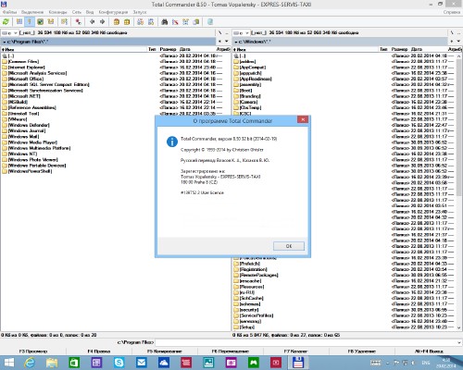Click into the command line input field
The image size is (463, 370).
(306, 342)
